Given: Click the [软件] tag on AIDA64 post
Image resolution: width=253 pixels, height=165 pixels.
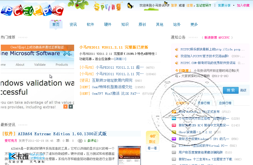Looking at the screenshot, I should click(9, 134).
